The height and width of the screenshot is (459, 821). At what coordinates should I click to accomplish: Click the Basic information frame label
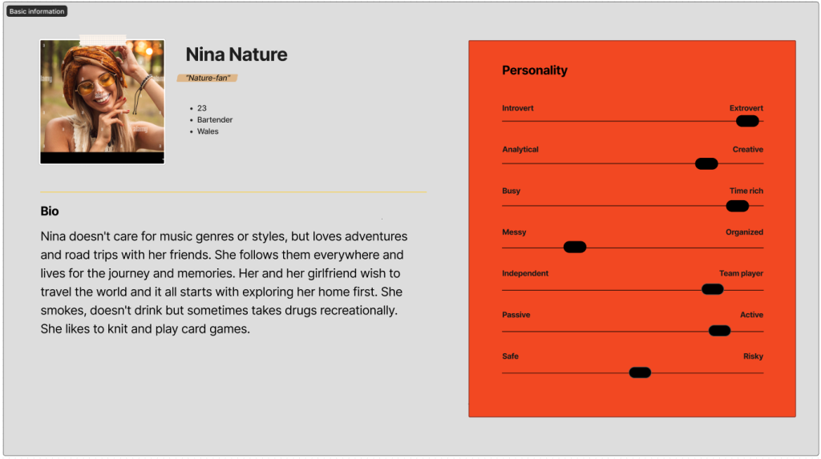[x=37, y=11]
